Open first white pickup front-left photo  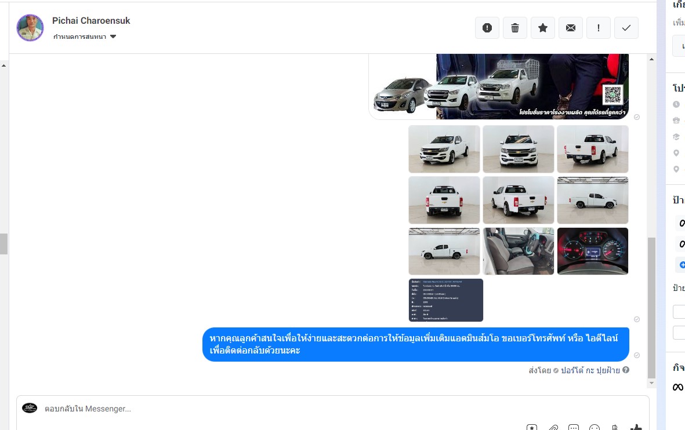click(444, 149)
